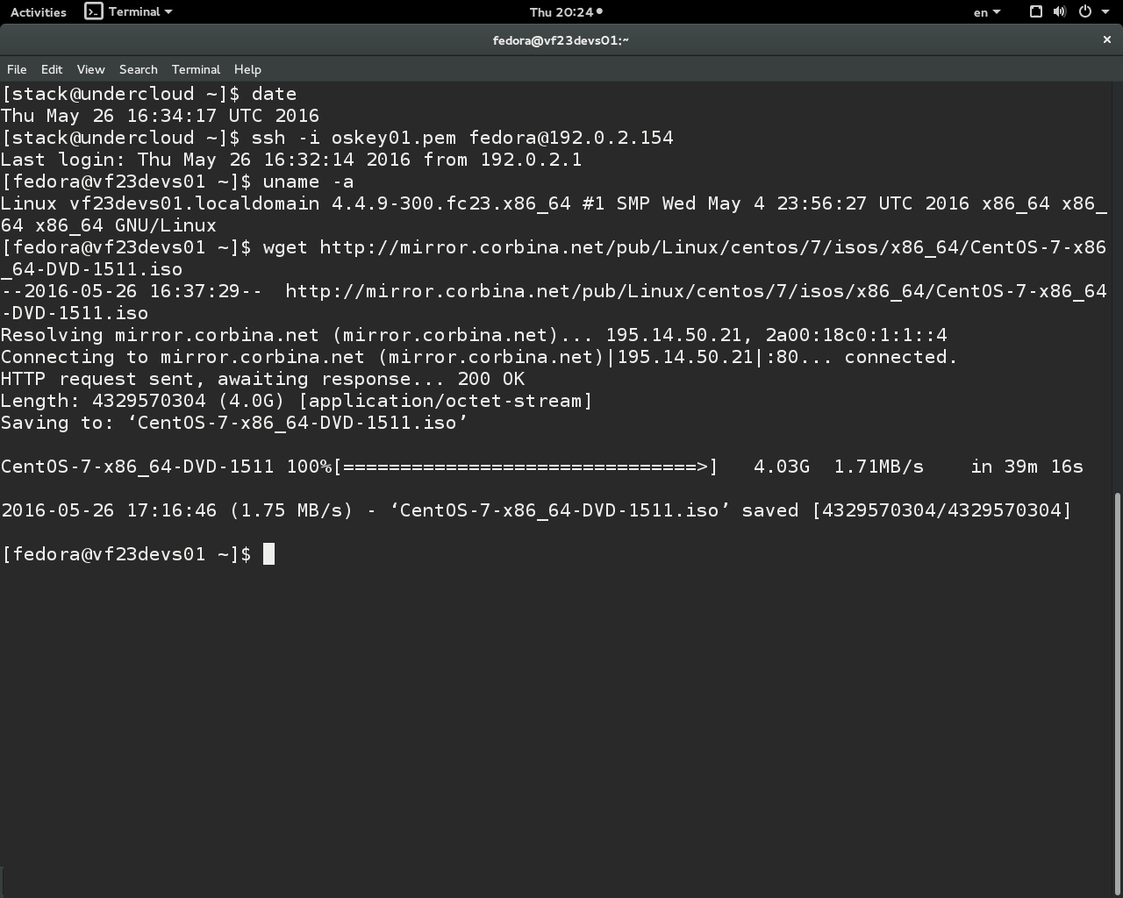
Task: Open the en input language dropdown
Action: 986,12
